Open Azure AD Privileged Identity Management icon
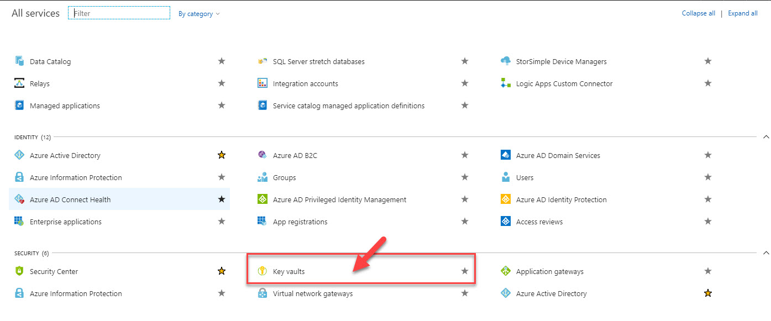The height and width of the screenshot is (321, 771). 263,199
